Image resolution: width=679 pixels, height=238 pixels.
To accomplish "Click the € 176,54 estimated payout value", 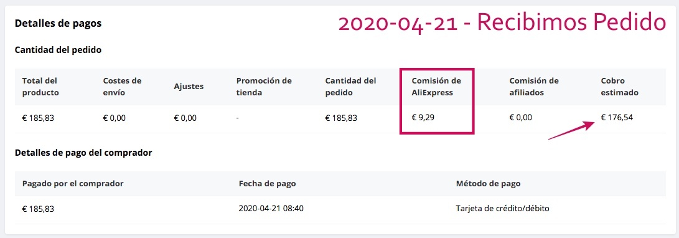I will (x=617, y=117).
